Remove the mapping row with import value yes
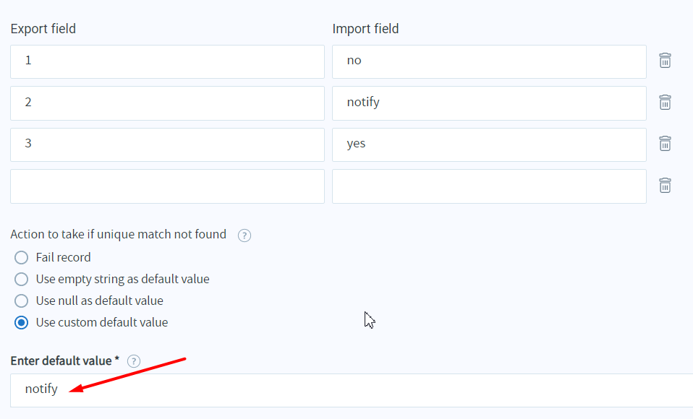 point(665,144)
